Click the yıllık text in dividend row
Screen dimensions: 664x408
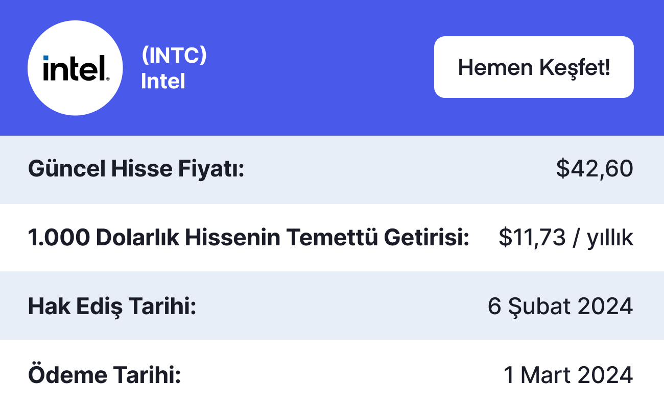[x=610, y=238]
